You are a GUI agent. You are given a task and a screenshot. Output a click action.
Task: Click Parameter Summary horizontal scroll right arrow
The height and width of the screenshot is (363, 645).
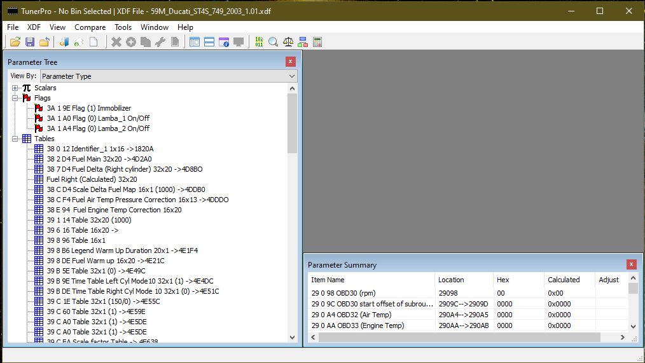click(622, 337)
